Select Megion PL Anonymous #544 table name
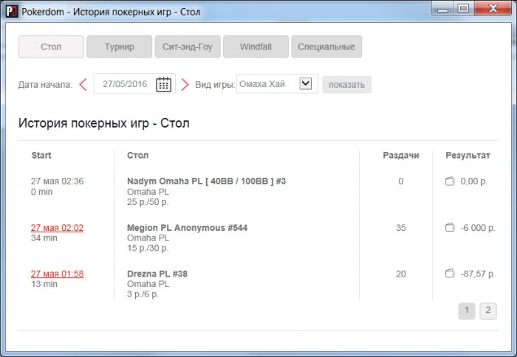The height and width of the screenshot is (357, 517). pos(188,228)
